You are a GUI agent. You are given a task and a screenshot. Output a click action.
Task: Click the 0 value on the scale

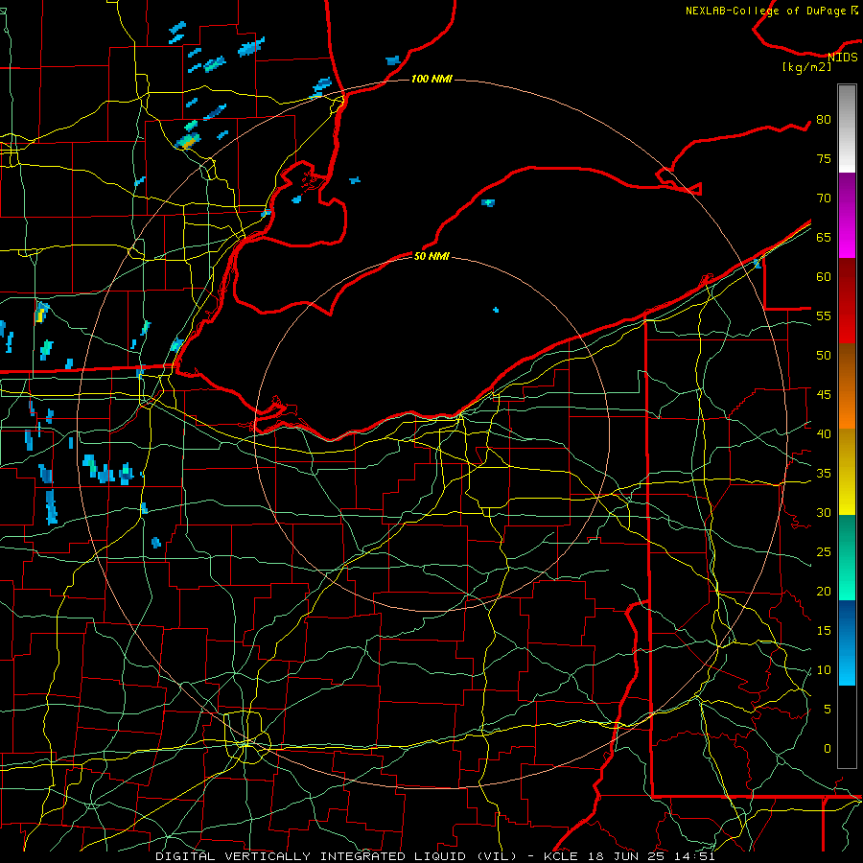828,749
